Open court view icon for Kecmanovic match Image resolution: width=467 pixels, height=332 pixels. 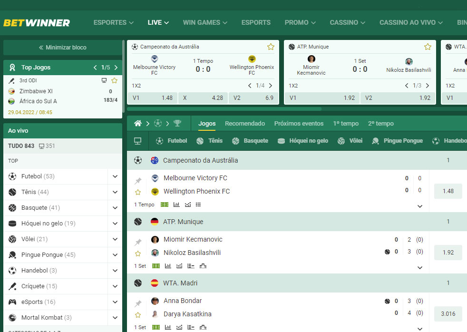(156, 266)
